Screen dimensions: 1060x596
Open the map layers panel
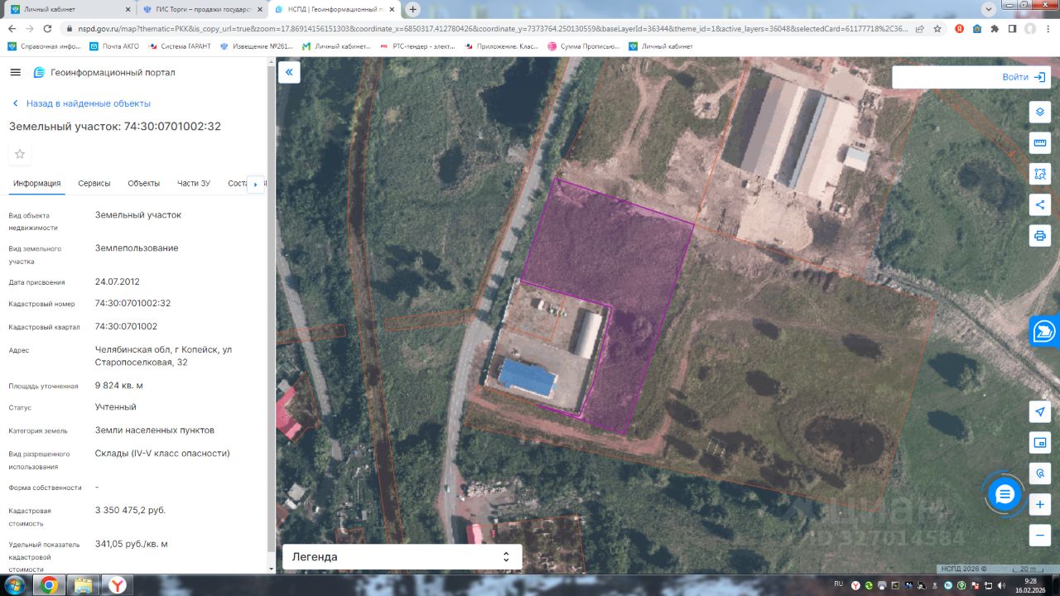pyautogui.click(x=1040, y=112)
